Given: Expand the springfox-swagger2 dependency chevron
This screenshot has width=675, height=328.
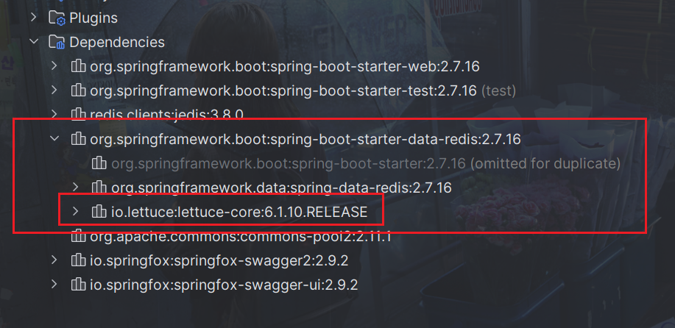Looking at the screenshot, I should (x=54, y=260).
